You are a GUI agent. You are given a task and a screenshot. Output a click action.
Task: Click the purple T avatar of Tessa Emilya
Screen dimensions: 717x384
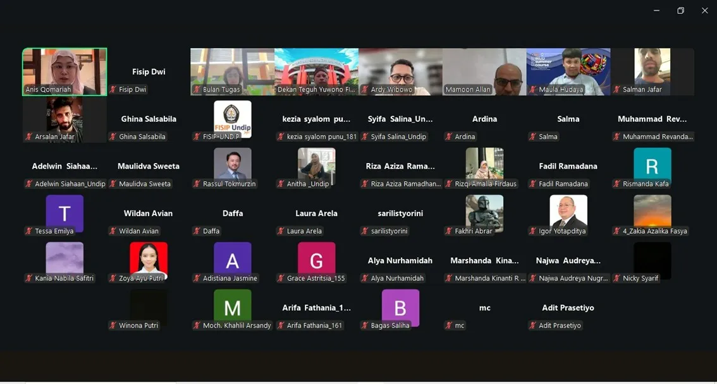coord(64,212)
